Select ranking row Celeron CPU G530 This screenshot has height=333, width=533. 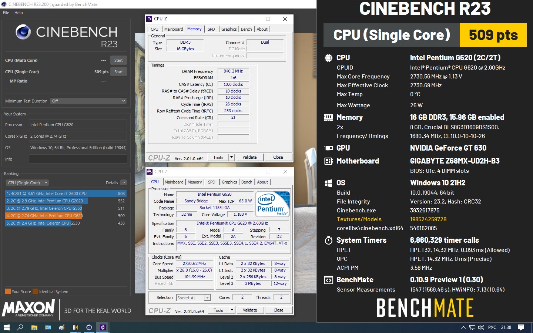(66, 223)
